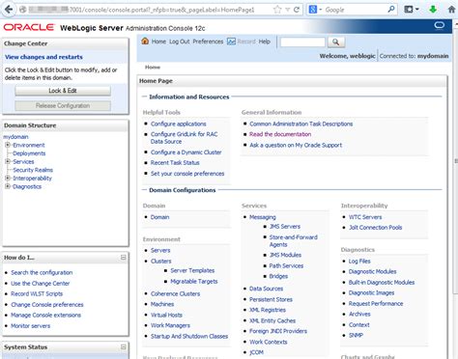
Task: Select Log Out in console toolbar
Action: [x=180, y=41]
